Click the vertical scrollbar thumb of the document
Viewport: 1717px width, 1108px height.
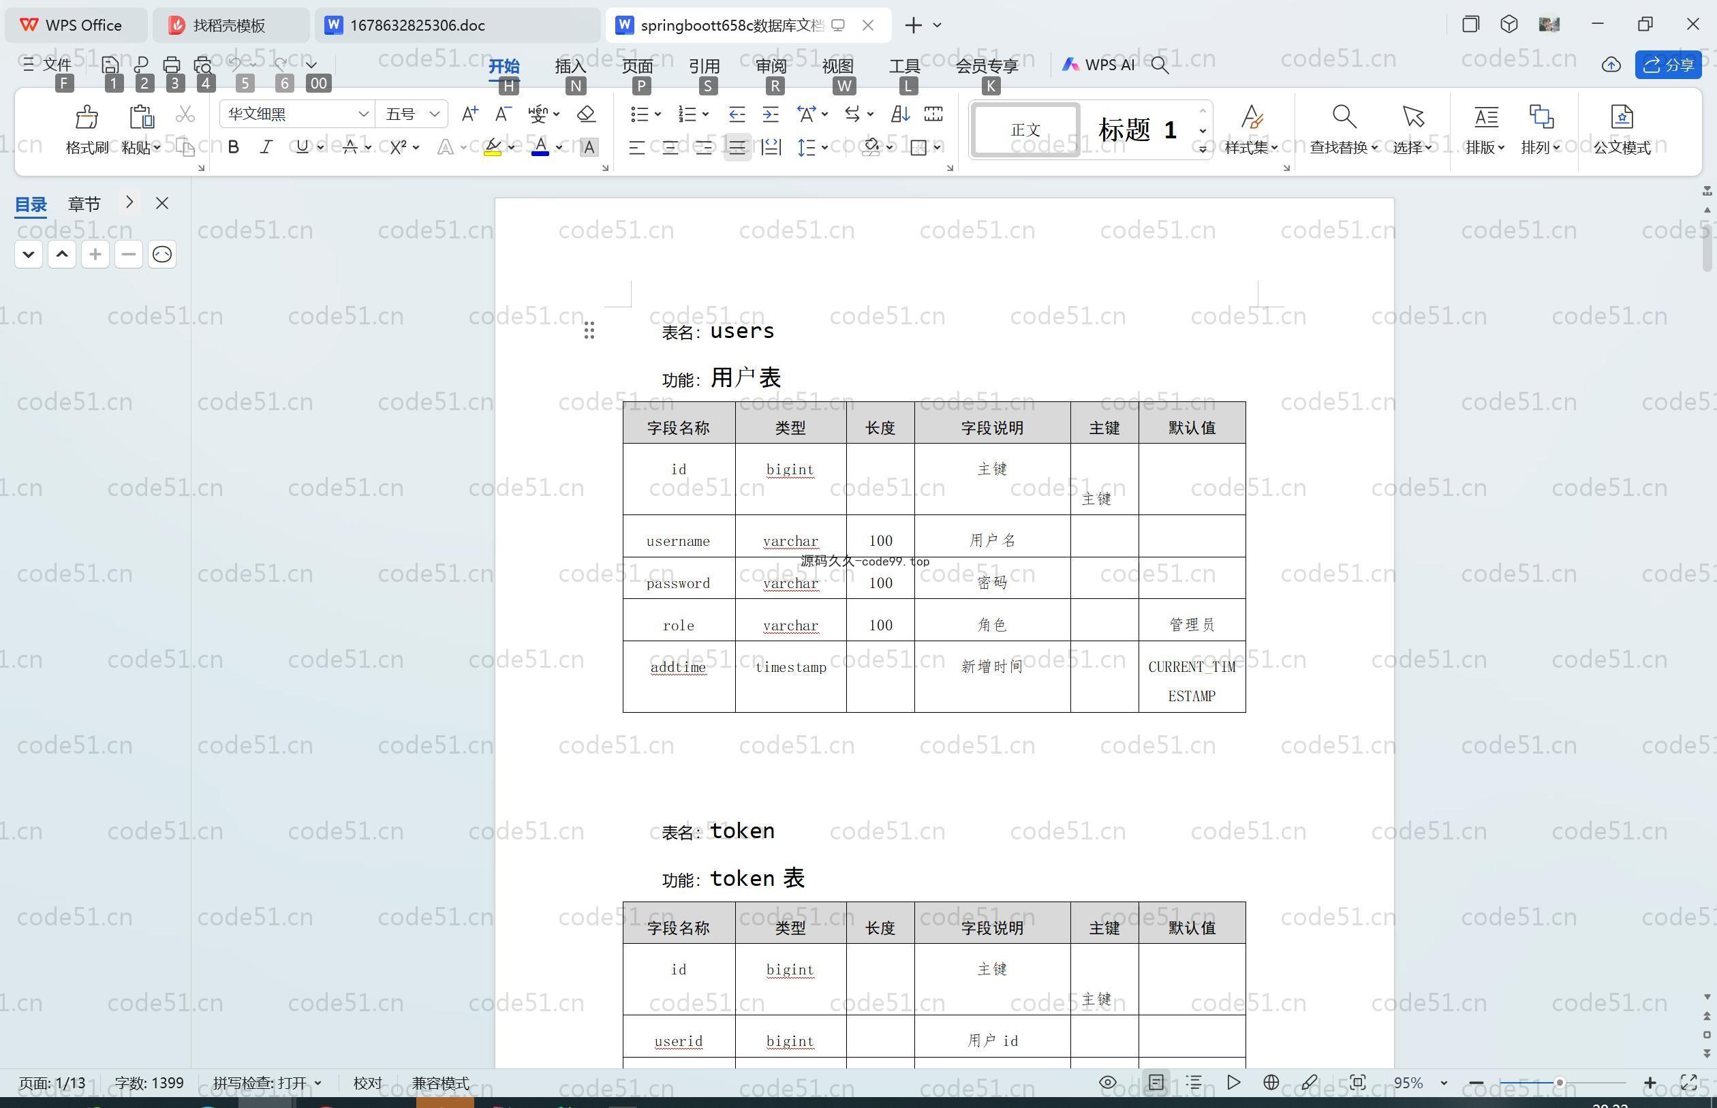pyautogui.click(x=1707, y=248)
